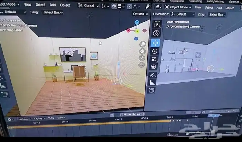Image resolution: width=242 pixels, height=142 pixels.
Task: Open proportional falloff curve dropdown
Action: click(x=136, y=7)
